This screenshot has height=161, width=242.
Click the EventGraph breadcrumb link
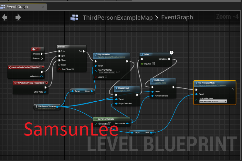177,17
